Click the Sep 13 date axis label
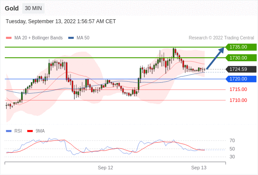258x175 pixels. (199, 168)
